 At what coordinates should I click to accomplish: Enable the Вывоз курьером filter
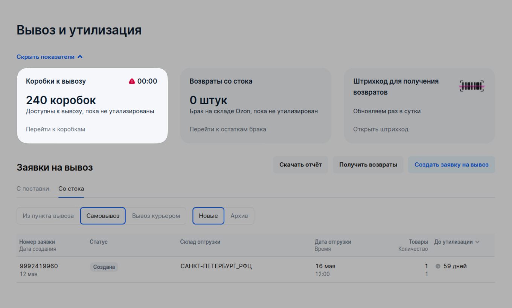156,216
